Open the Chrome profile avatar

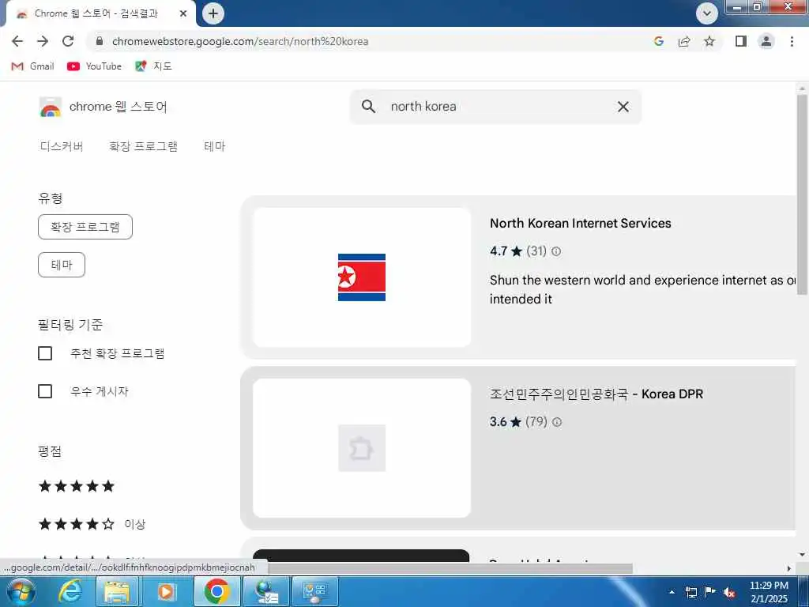766,41
